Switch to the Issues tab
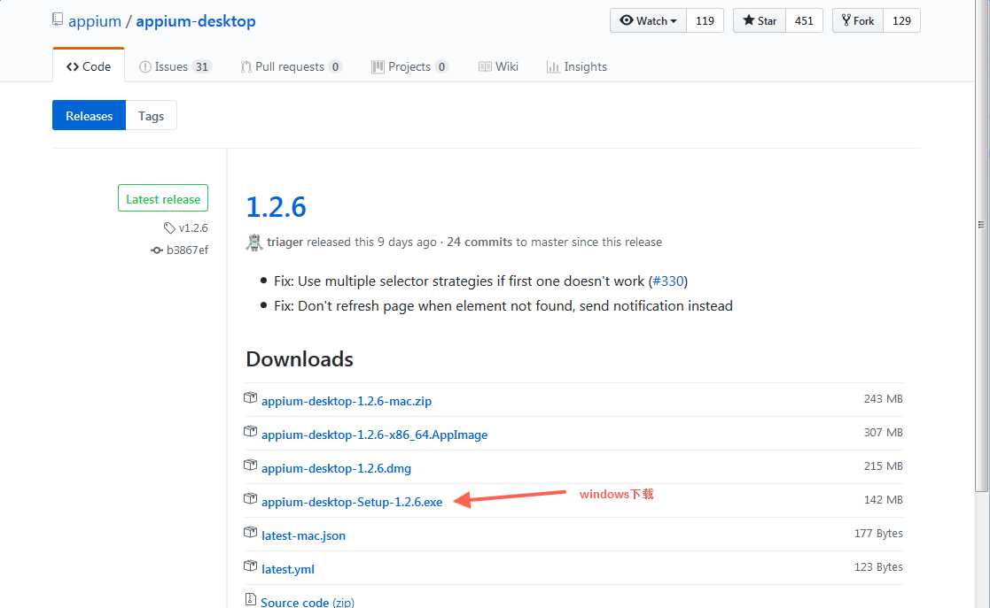990x608 pixels. pos(175,66)
